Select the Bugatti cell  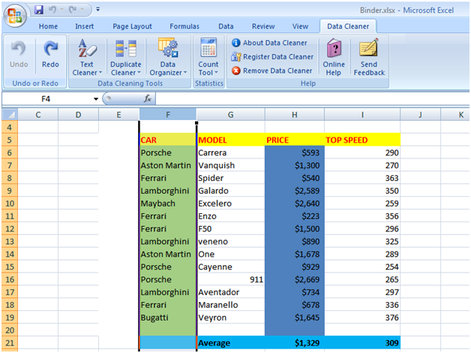click(x=168, y=318)
